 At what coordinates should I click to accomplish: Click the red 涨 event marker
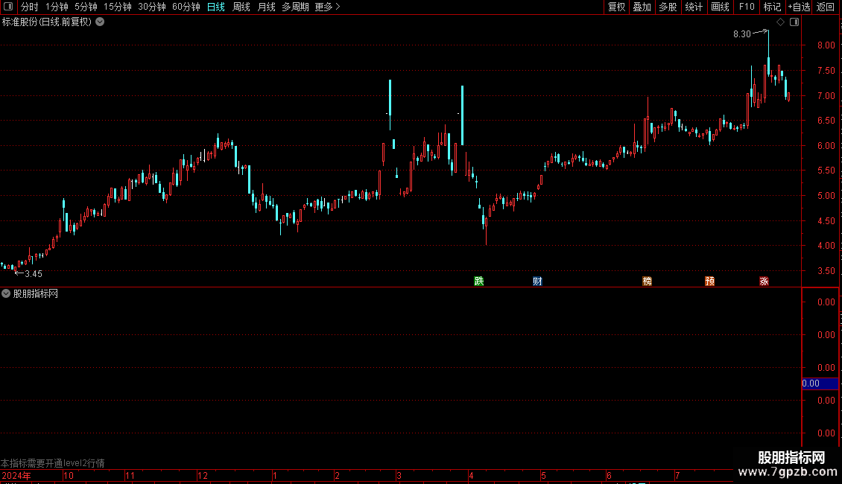click(764, 281)
